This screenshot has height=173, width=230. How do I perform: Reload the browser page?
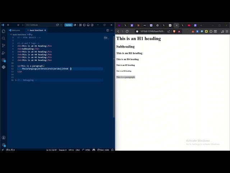point(127,31)
